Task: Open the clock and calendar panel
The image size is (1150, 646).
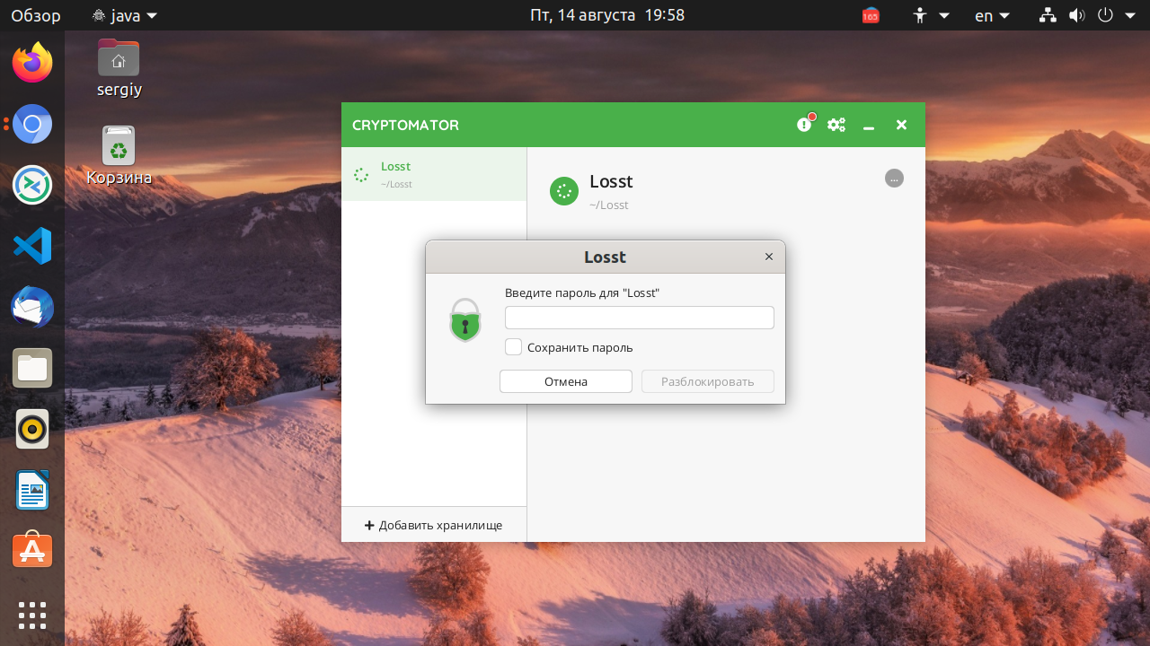Action: pyautogui.click(x=607, y=15)
